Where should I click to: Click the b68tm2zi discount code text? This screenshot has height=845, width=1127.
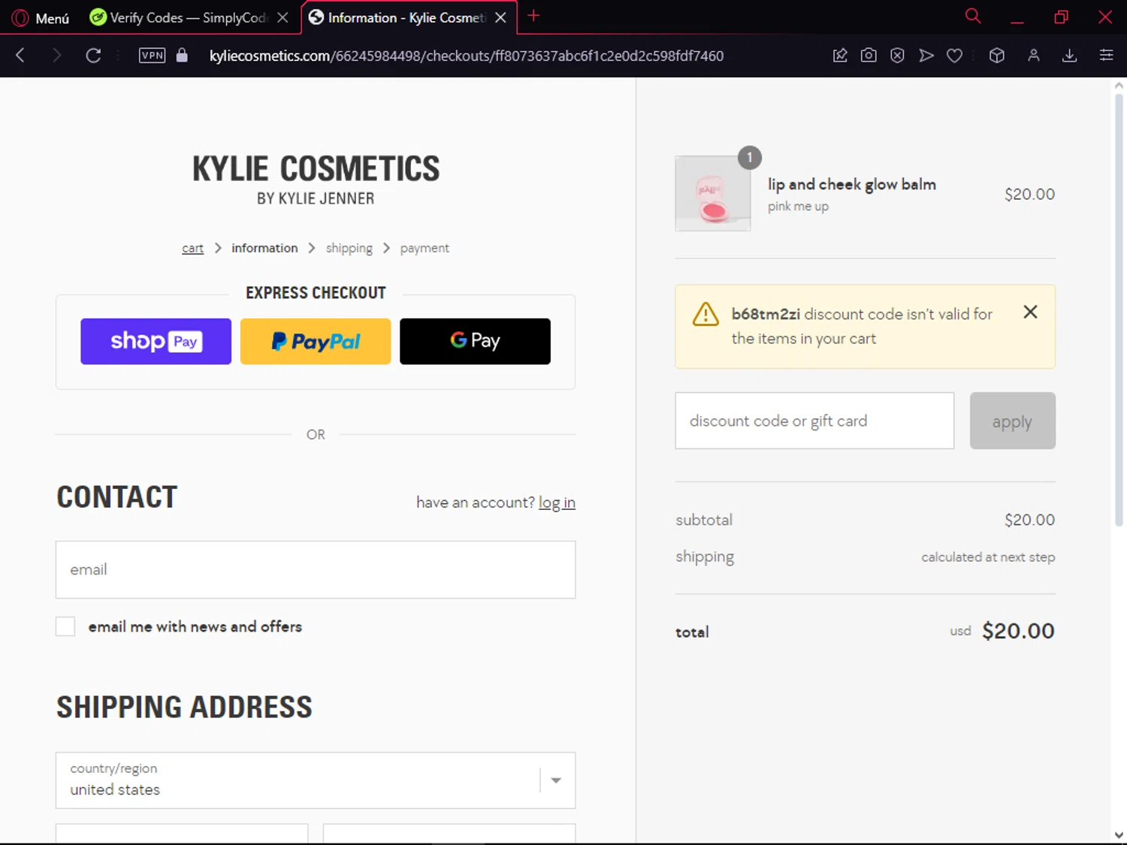(766, 314)
